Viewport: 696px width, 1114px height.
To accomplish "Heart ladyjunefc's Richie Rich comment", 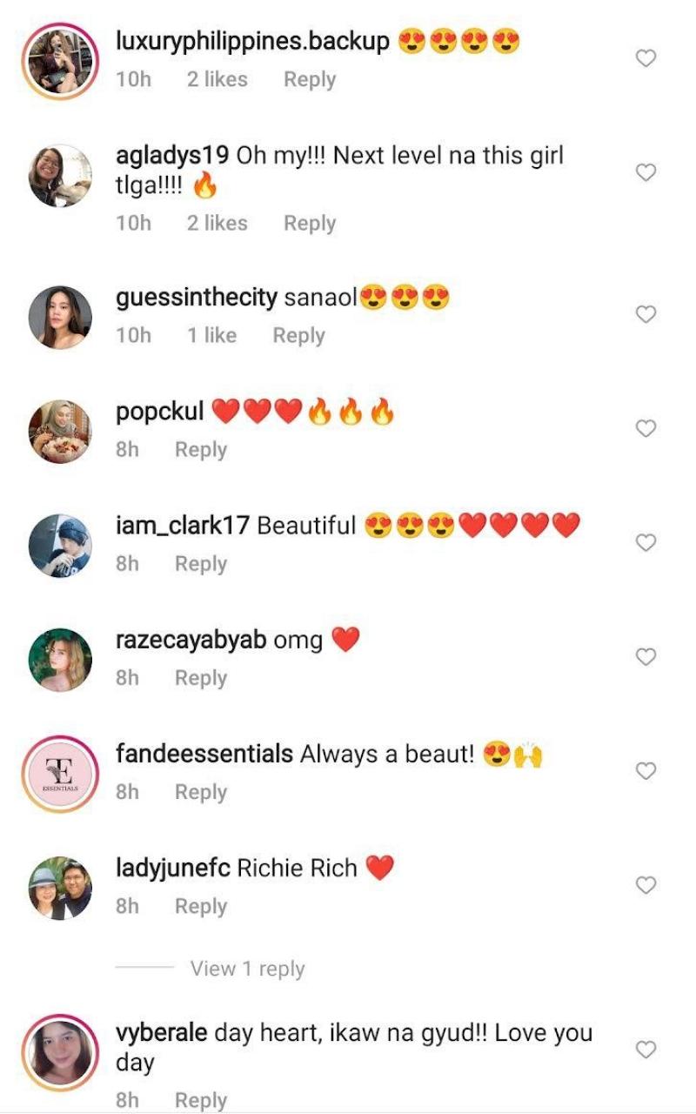I will click(x=646, y=885).
